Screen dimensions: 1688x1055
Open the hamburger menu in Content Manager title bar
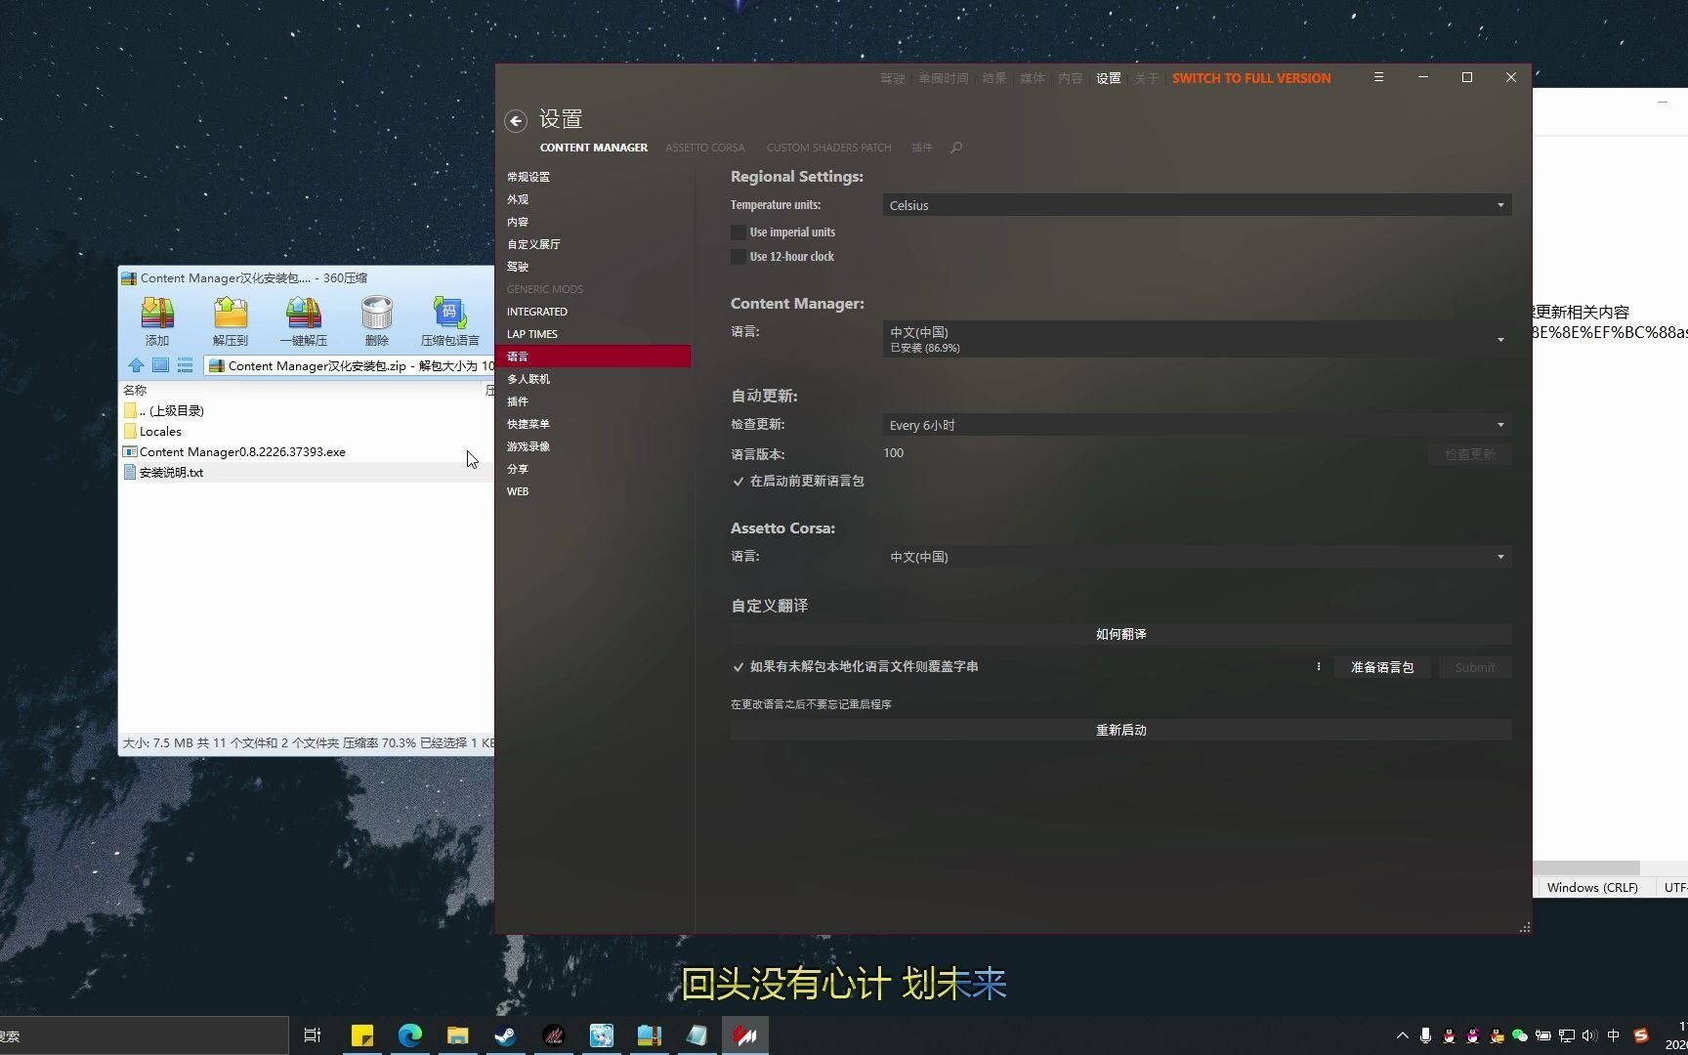(1378, 77)
